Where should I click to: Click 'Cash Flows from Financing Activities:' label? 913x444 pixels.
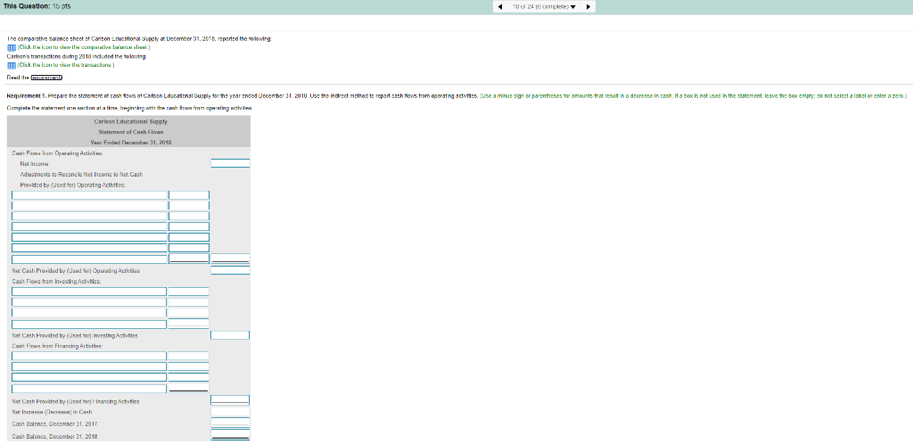point(57,346)
